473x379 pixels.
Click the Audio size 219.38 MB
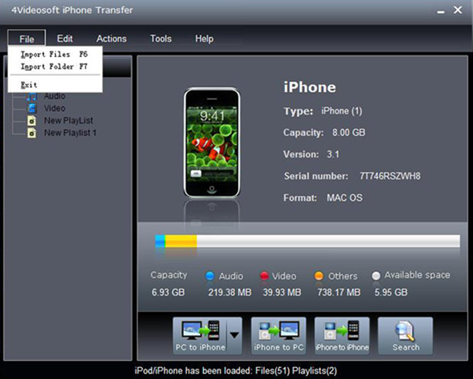(230, 292)
